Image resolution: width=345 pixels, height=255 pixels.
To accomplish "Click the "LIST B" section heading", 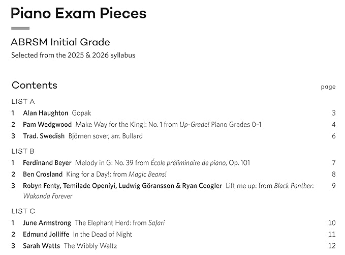I will click(x=23, y=151).
